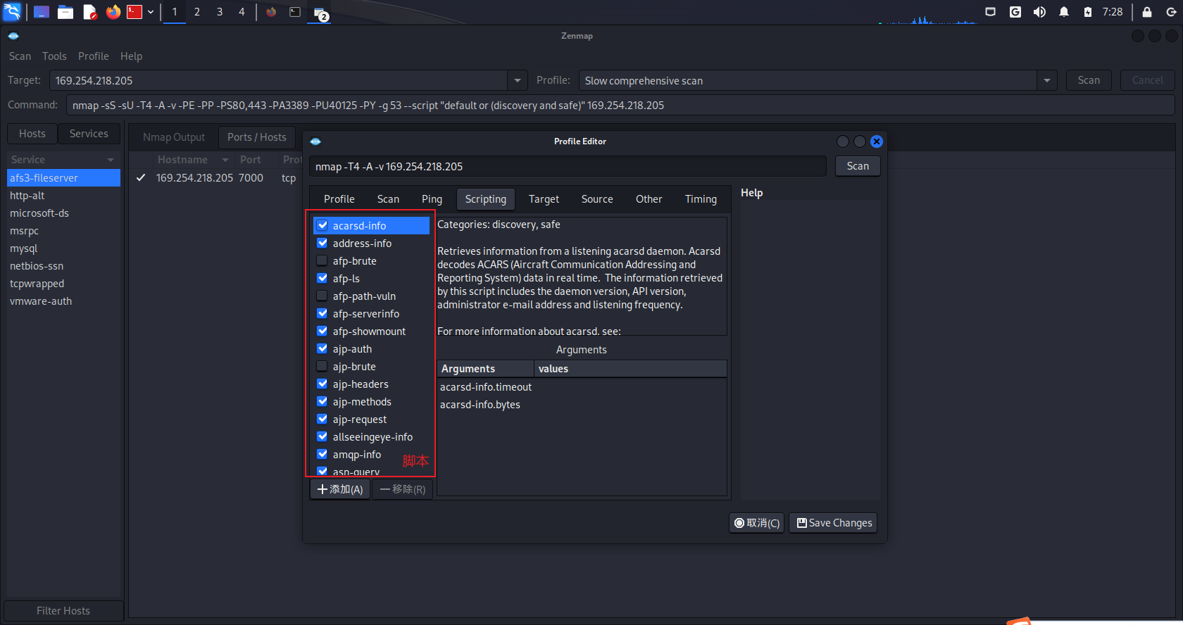1183x625 pixels.
Task: Select the acarsd-info.timeout argument row
Action: pos(582,387)
